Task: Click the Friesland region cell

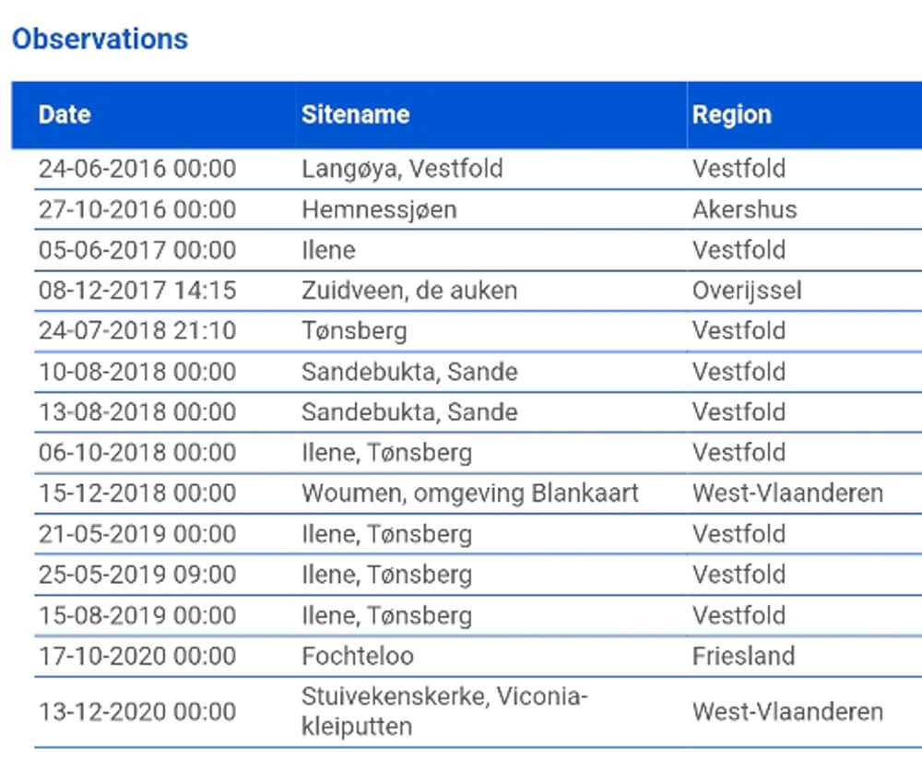Action: [x=743, y=657]
